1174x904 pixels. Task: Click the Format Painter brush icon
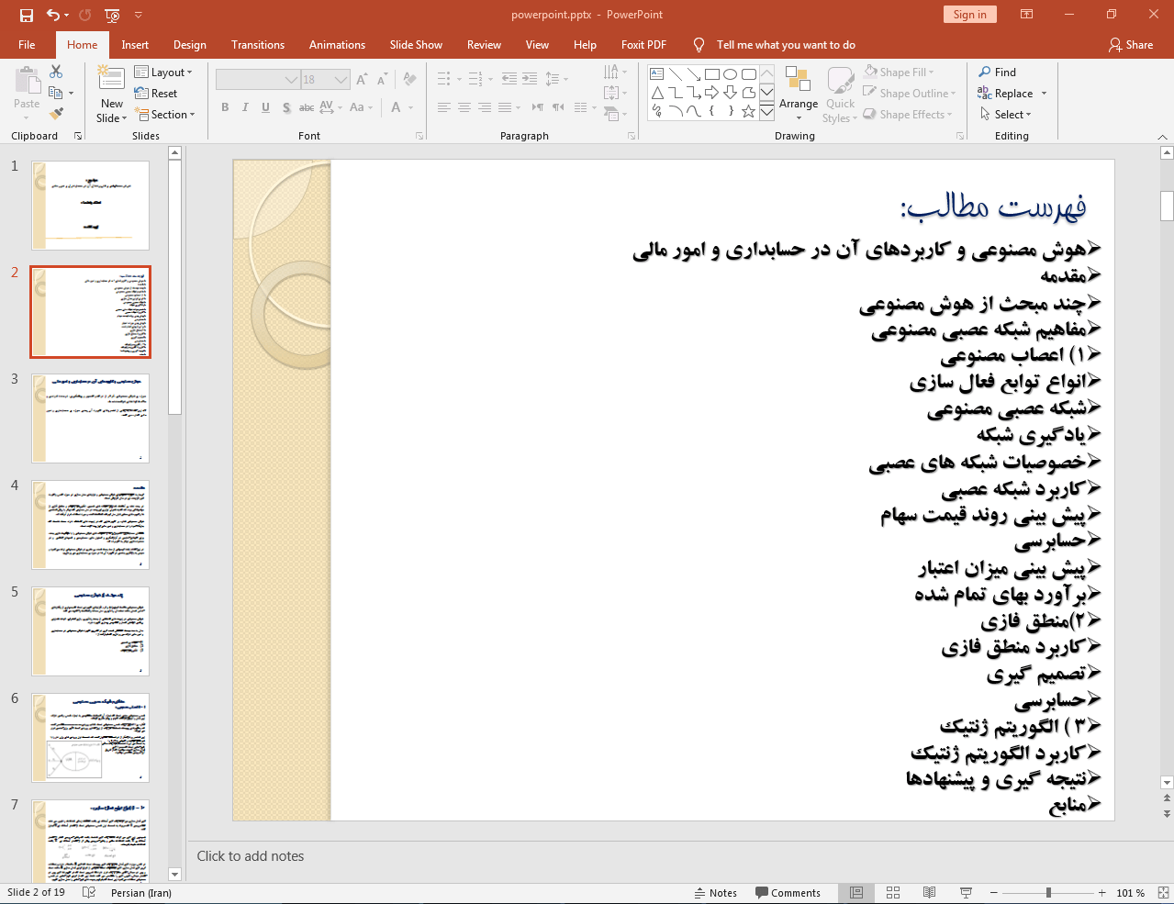point(56,114)
